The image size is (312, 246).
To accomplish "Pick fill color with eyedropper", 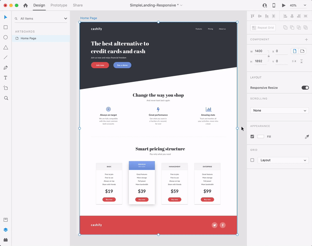I will [x=307, y=136].
